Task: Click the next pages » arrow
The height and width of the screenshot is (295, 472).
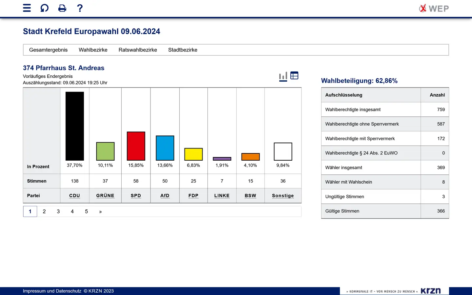Action: point(100,212)
